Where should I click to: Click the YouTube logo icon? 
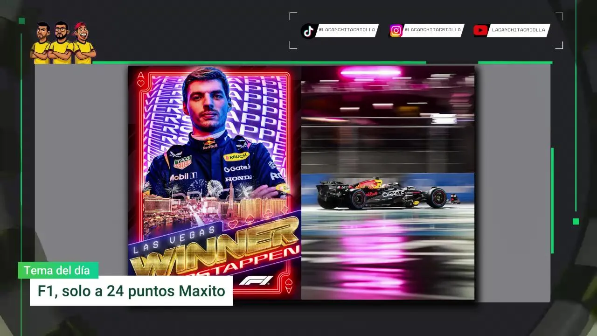tap(480, 30)
